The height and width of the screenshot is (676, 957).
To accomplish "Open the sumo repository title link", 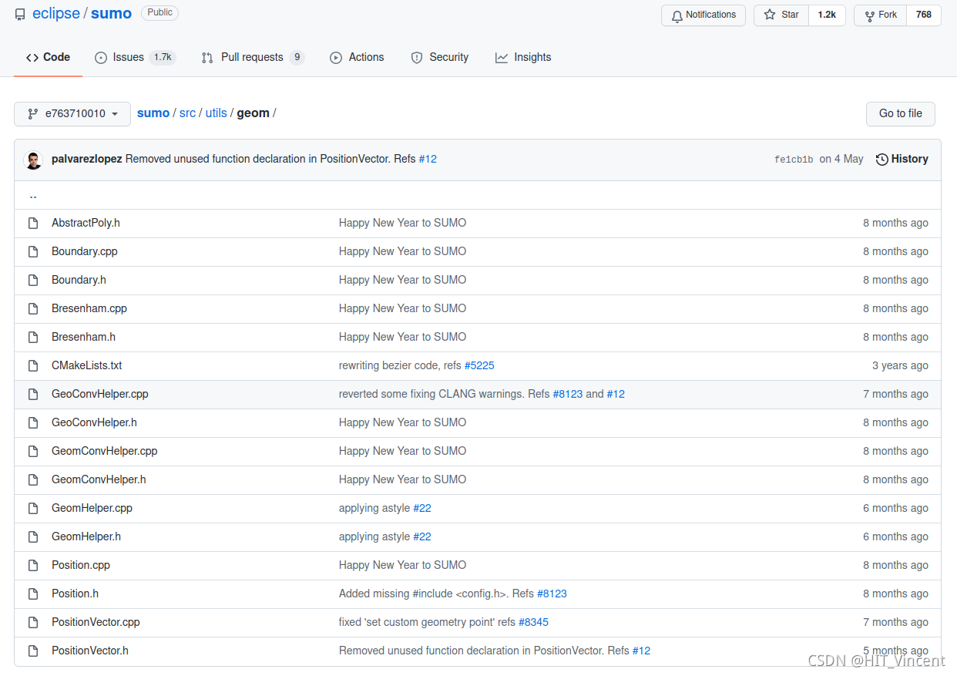I will 111,14.
